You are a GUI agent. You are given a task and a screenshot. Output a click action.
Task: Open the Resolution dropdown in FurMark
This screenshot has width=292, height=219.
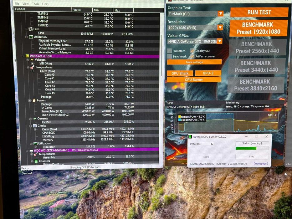[x=220, y=28]
